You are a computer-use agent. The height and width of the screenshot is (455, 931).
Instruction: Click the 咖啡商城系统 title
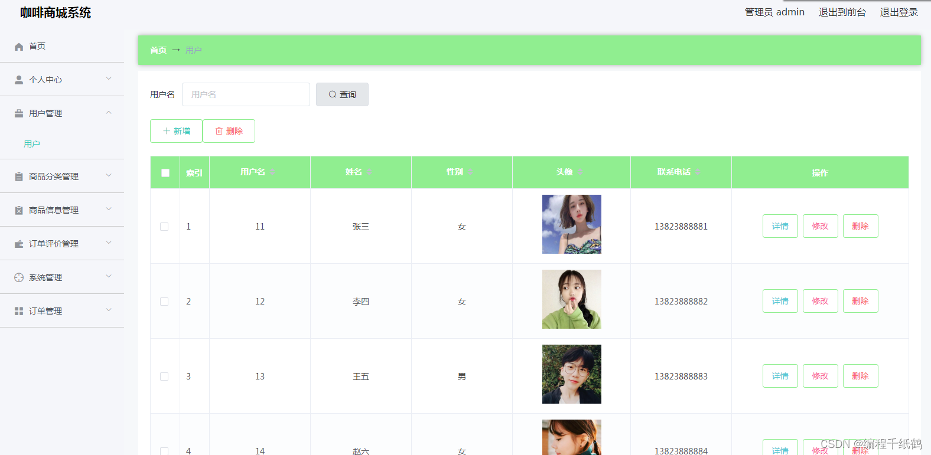56,13
